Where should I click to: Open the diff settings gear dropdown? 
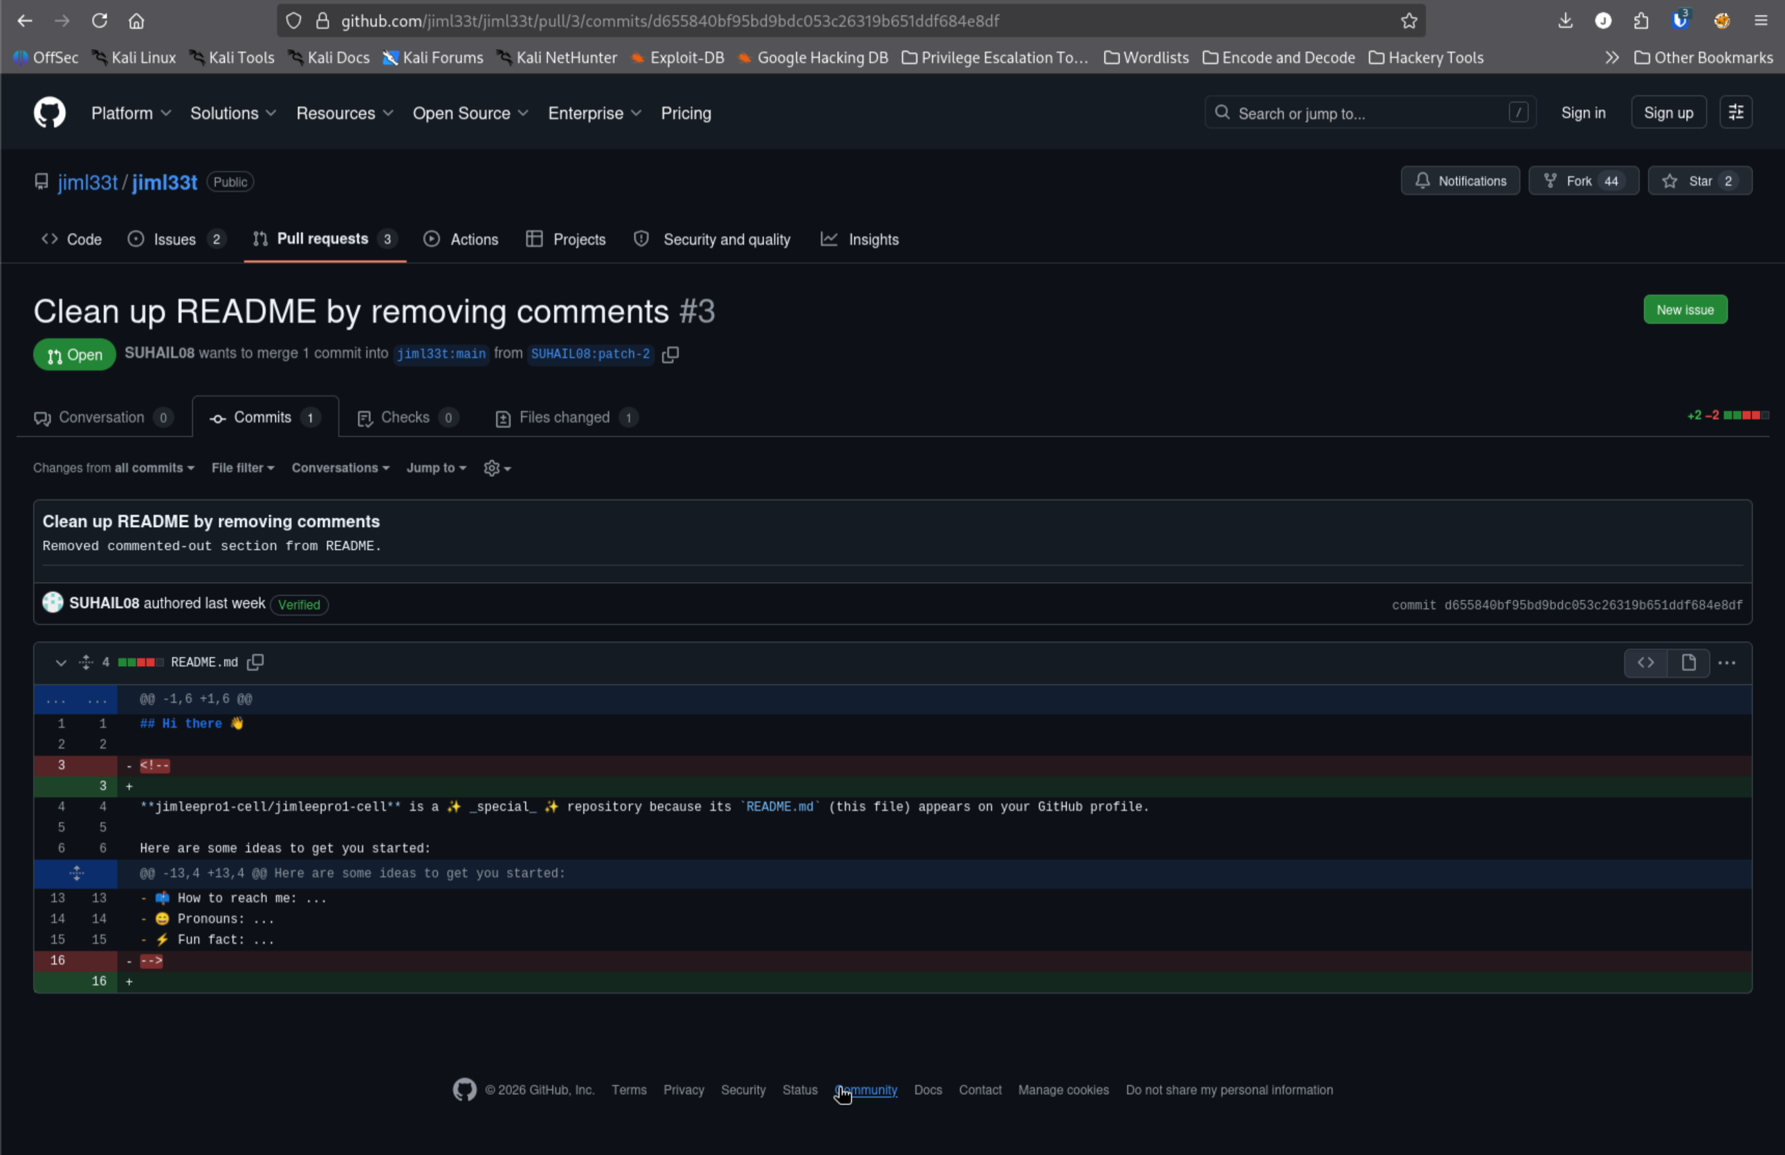coord(497,468)
